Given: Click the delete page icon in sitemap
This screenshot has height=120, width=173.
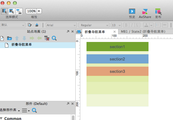Looking at the screenshot, I should pyautogui.click(x=47, y=38).
